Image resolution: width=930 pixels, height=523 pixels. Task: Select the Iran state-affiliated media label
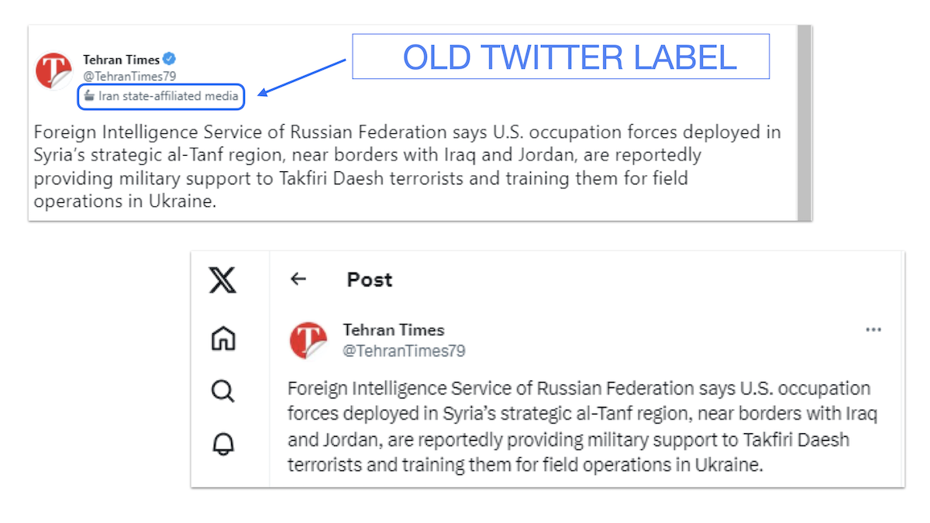point(160,96)
